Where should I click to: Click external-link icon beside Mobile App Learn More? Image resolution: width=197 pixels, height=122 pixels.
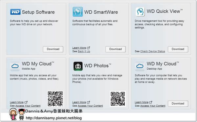(26, 102)
